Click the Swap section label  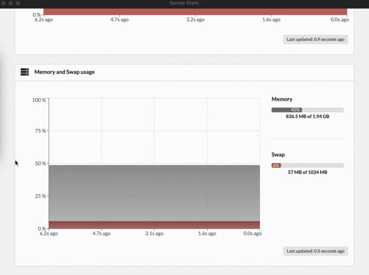[x=278, y=154]
